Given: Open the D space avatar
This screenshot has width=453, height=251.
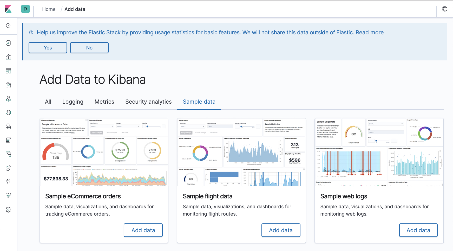Looking at the screenshot, I should pyautogui.click(x=25, y=9).
